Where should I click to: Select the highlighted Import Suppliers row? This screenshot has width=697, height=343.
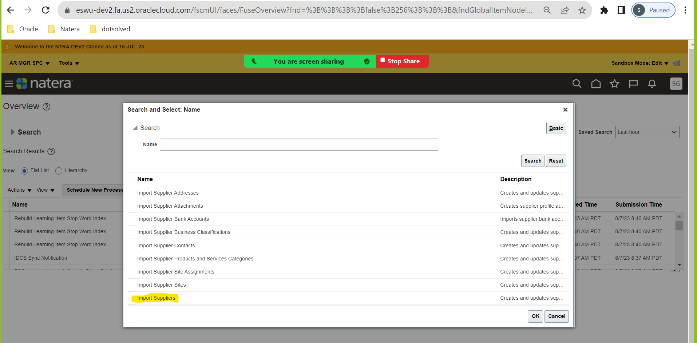point(157,298)
